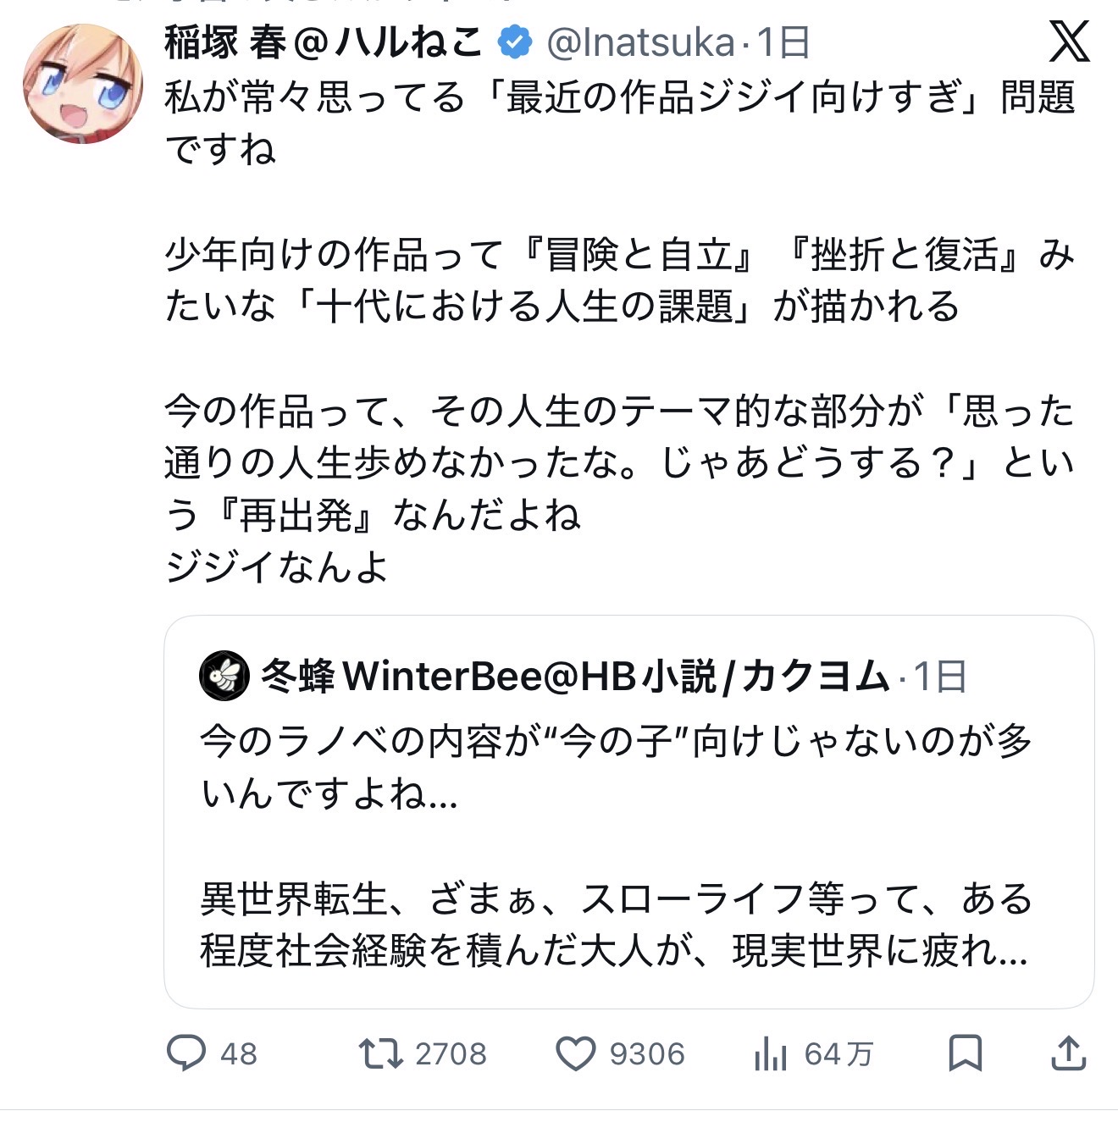Tap the share upload icon
Image resolution: width=1118 pixels, height=1122 pixels.
pos(1068,1053)
